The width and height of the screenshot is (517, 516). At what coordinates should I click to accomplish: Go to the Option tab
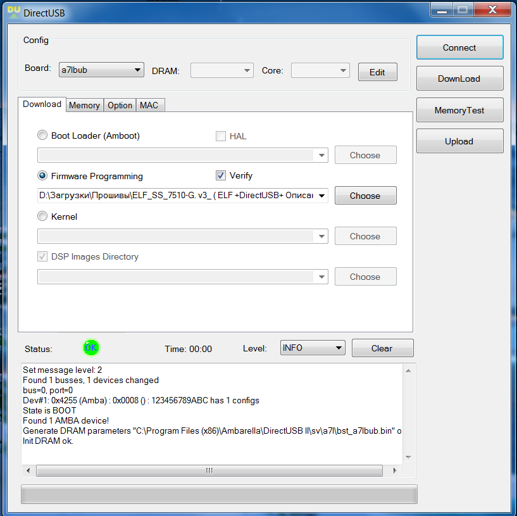120,105
